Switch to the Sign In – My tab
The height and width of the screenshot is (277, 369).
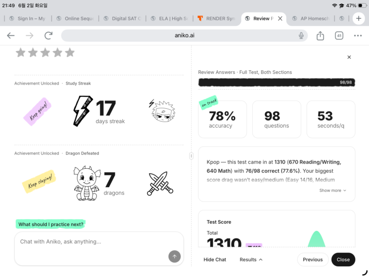click(x=28, y=18)
